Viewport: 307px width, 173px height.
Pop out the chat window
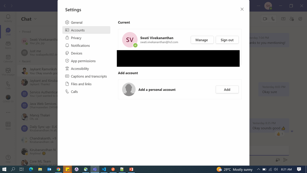coord(300,19)
